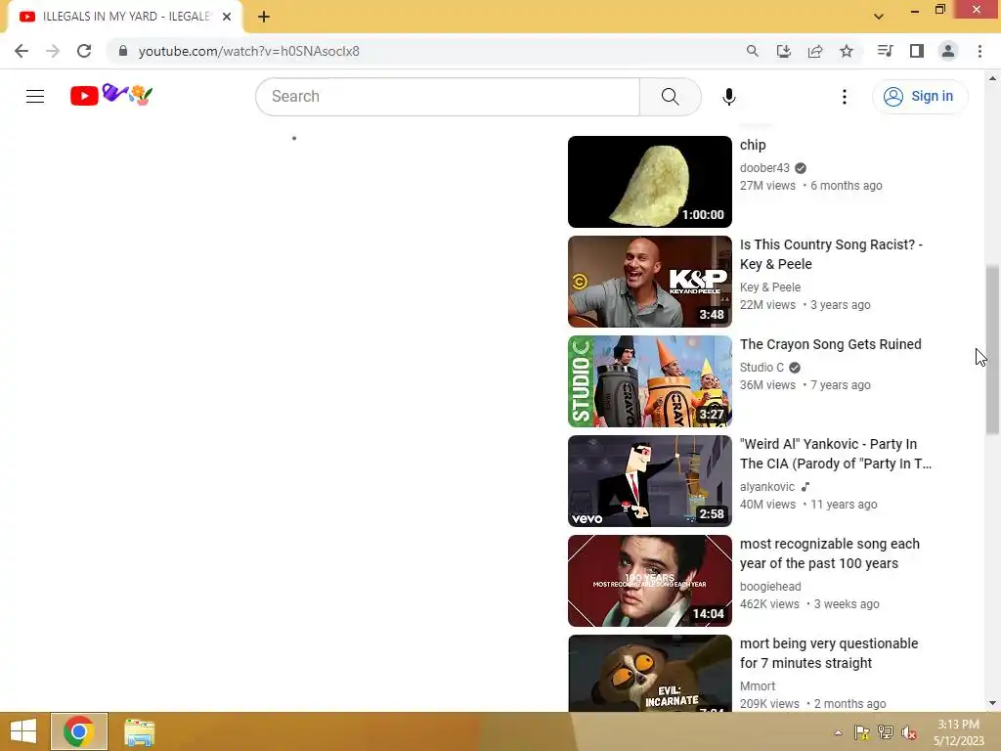Show hidden tray icons arrow
This screenshot has width=1001, height=751.
(x=838, y=732)
